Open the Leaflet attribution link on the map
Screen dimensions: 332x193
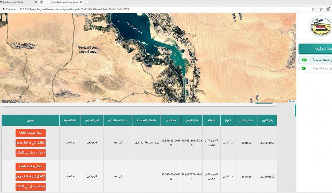pos(292,101)
